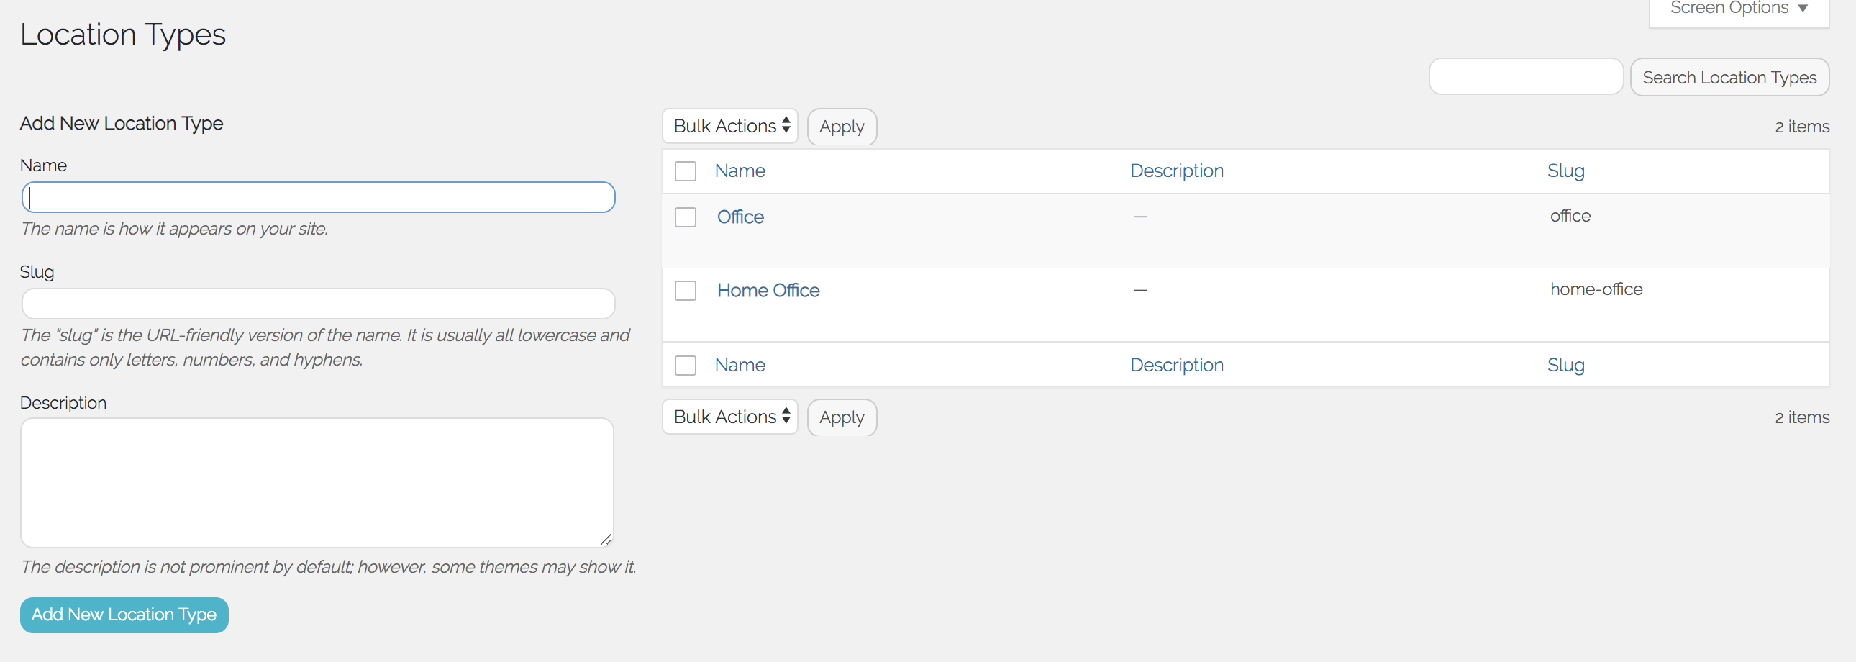Click the bottom Apply button

pyautogui.click(x=841, y=418)
